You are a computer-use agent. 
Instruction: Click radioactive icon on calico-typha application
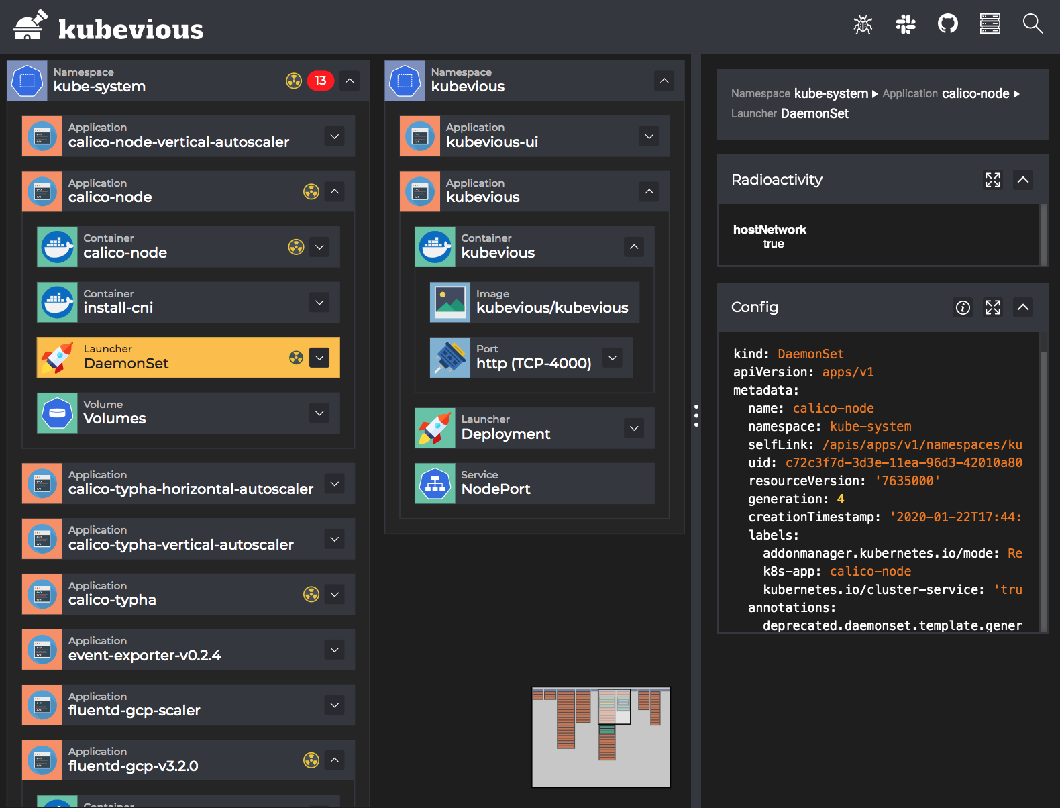coord(311,595)
